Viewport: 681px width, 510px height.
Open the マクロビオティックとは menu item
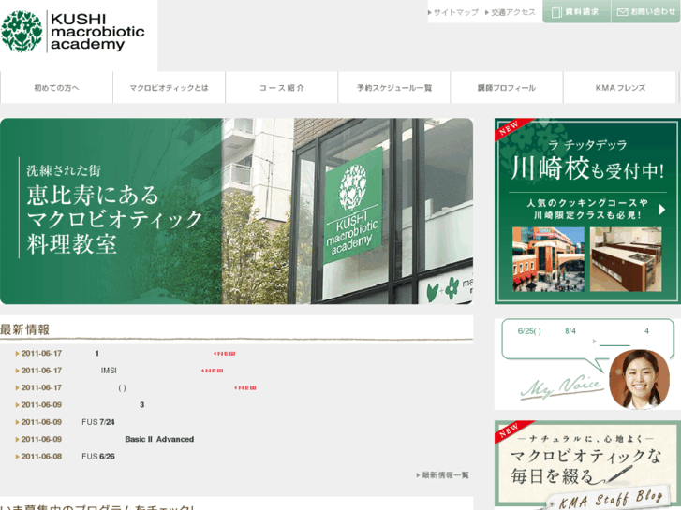point(169,88)
